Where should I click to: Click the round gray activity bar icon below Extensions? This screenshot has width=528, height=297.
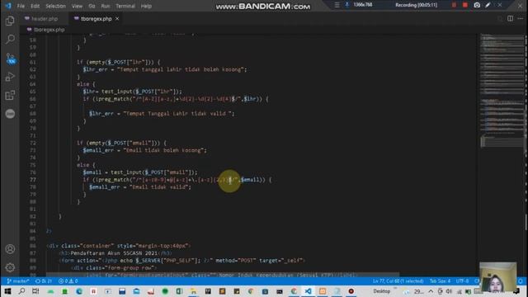click(x=10, y=114)
